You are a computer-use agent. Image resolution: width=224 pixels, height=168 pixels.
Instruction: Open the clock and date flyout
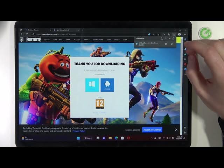click(x=179, y=138)
